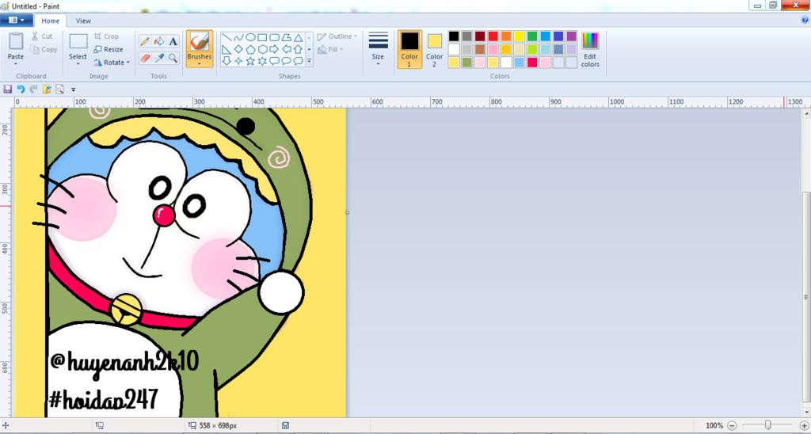Viewport: 811px width, 434px height.
Task: Choose the Four-point star shape
Action: (x=238, y=61)
